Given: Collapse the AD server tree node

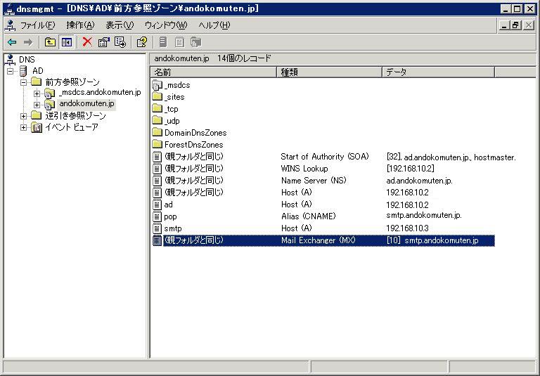Looking at the screenshot, I should click(11, 71).
